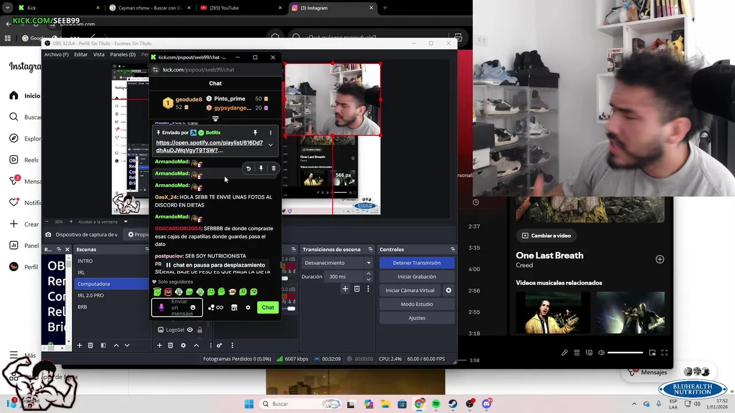735x413 pixels.
Task: Expand the pinned message with the chevron
Action: (270, 145)
